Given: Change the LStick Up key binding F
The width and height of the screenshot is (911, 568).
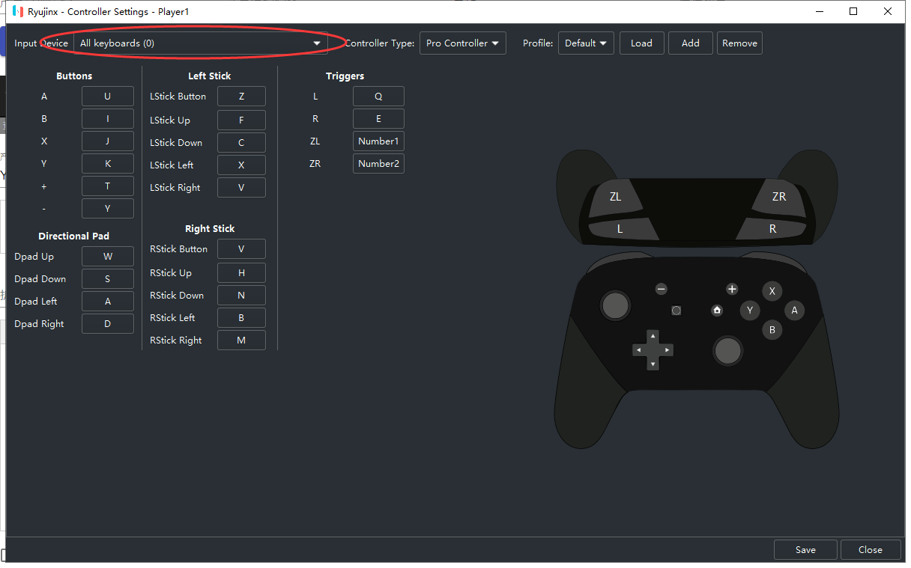Looking at the screenshot, I should click(x=241, y=120).
